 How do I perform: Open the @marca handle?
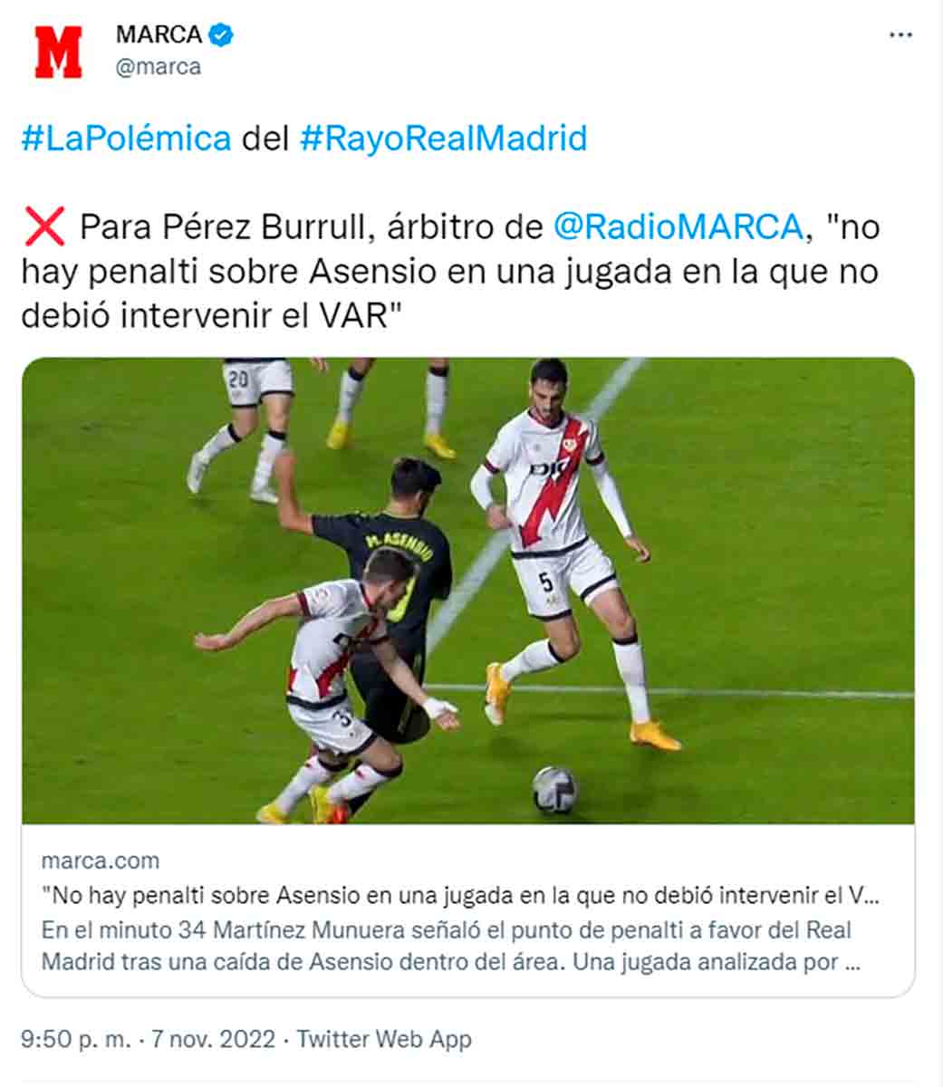coord(159,67)
